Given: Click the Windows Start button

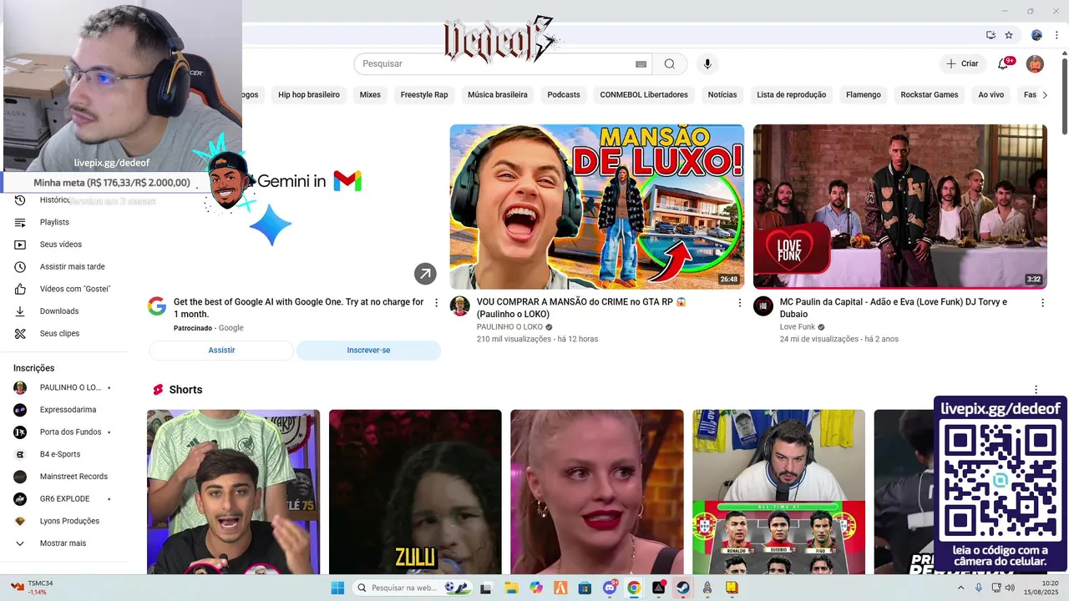Looking at the screenshot, I should click(x=337, y=588).
